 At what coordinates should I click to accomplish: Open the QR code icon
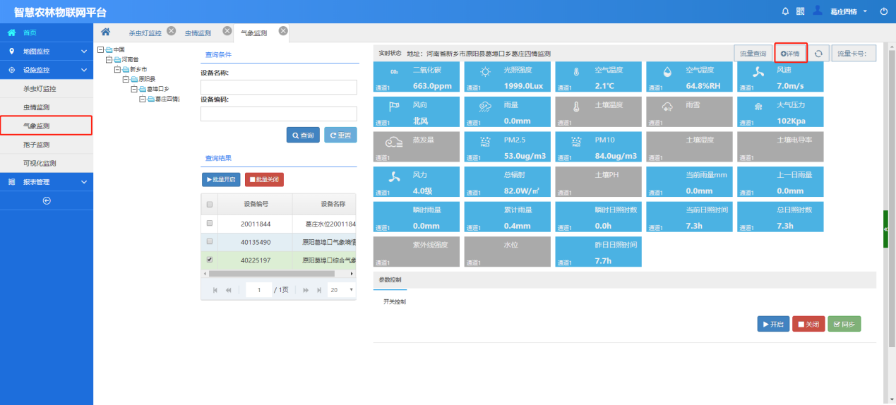[801, 11]
